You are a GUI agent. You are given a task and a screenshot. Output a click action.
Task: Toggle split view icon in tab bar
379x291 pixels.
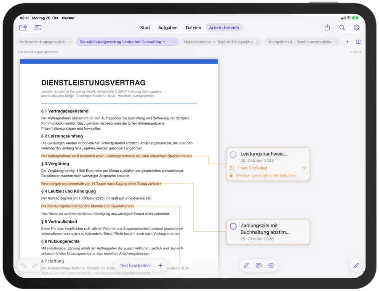tap(359, 42)
